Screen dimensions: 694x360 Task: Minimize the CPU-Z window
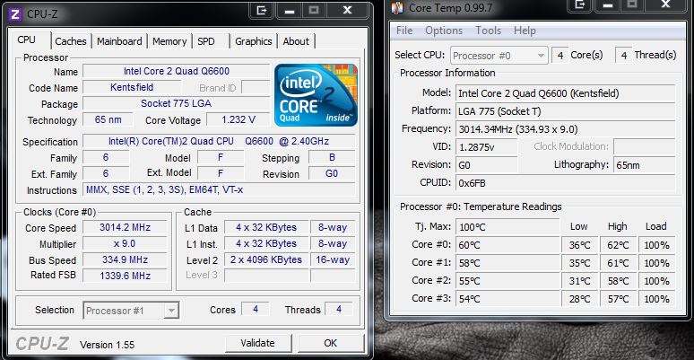[290, 10]
